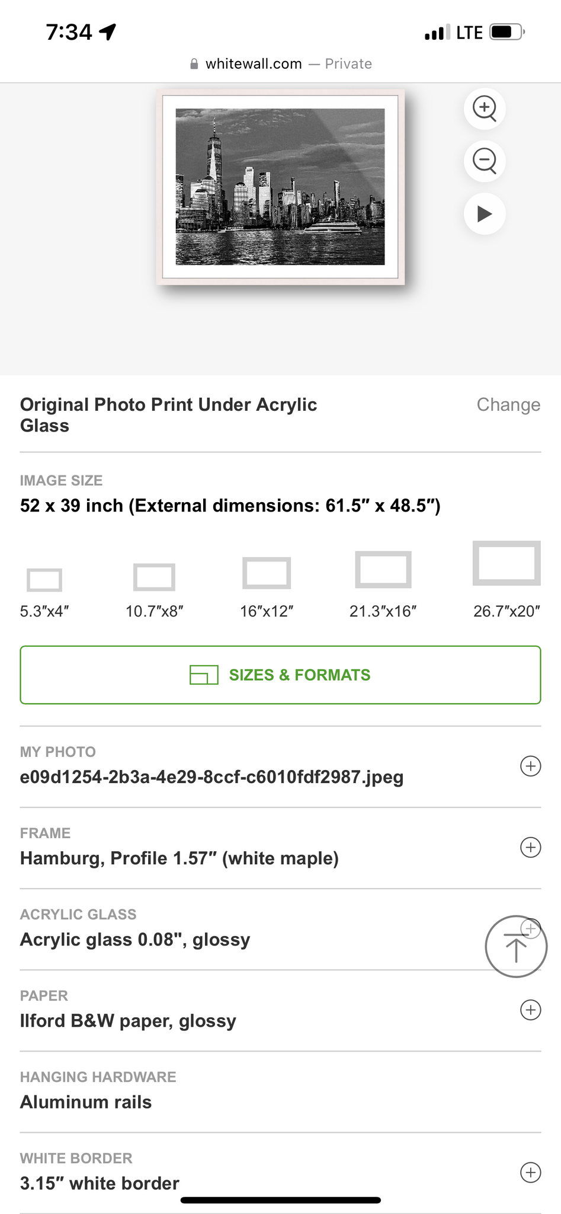Expand the My Photo section
The width and height of the screenshot is (561, 1214).
coord(530,766)
